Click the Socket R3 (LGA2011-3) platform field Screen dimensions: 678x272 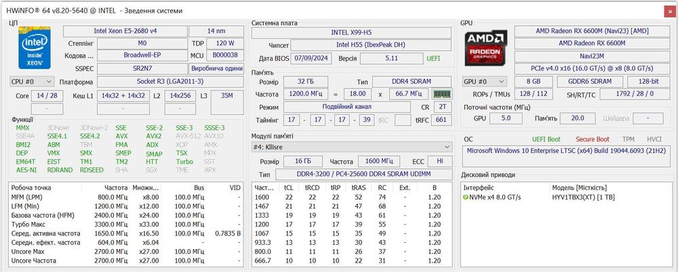[170, 82]
